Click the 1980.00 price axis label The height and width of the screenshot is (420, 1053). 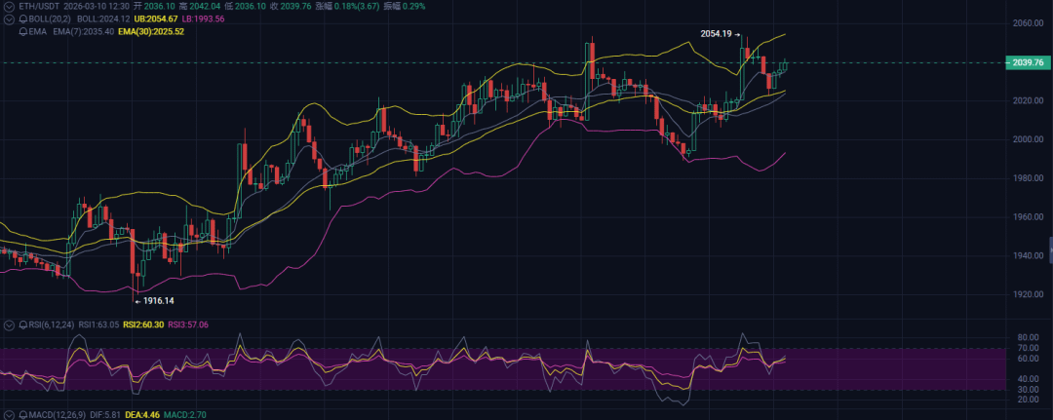1028,178
